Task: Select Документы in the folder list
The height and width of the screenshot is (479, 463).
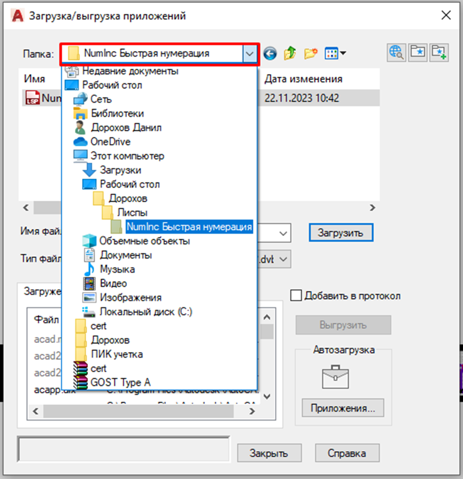Action: tap(126, 255)
